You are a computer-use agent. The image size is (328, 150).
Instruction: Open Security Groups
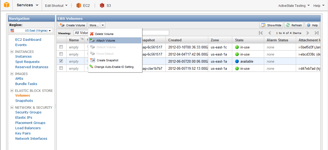28,112
